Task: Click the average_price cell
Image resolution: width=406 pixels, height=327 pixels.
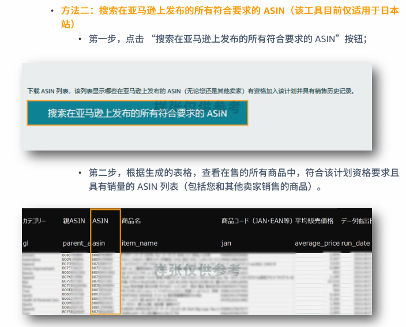Action: click(x=317, y=243)
